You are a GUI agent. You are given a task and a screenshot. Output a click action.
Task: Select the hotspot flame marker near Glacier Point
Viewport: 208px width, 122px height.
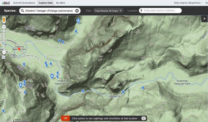tap(21, 86)
